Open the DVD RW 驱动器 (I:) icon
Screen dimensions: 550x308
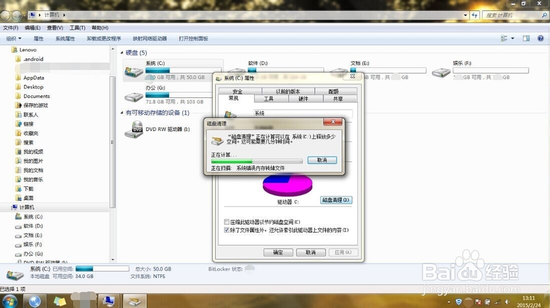[134, 129]
